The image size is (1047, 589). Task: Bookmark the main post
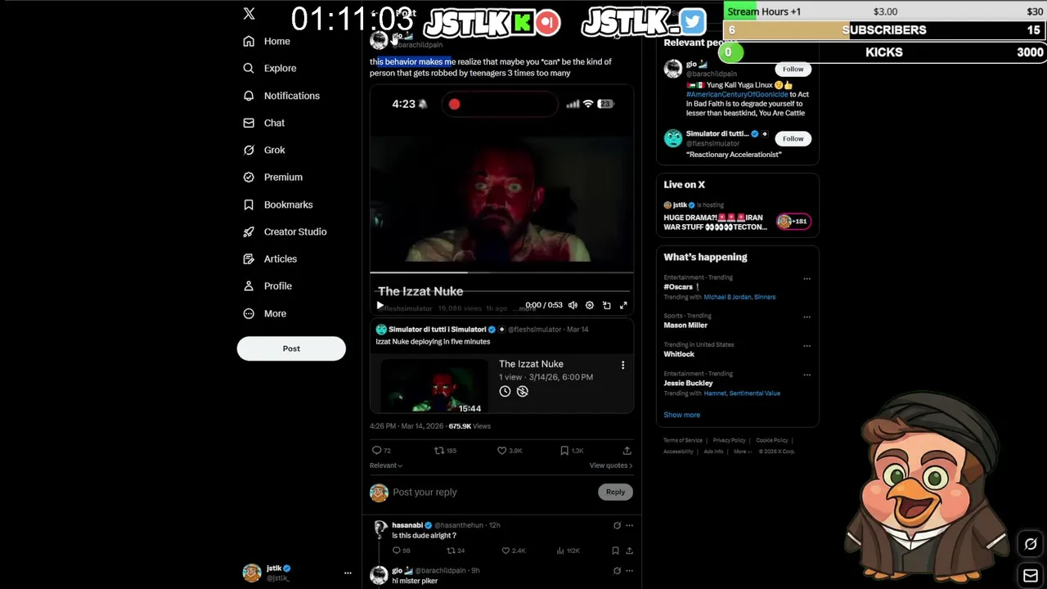572,450
